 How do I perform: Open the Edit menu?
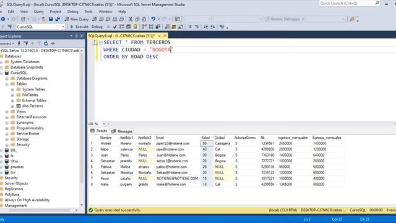pyautogui.click(x=11, y=12)
